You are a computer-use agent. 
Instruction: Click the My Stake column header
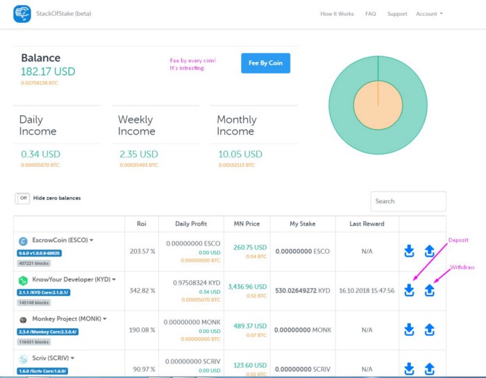pos(303,224)
